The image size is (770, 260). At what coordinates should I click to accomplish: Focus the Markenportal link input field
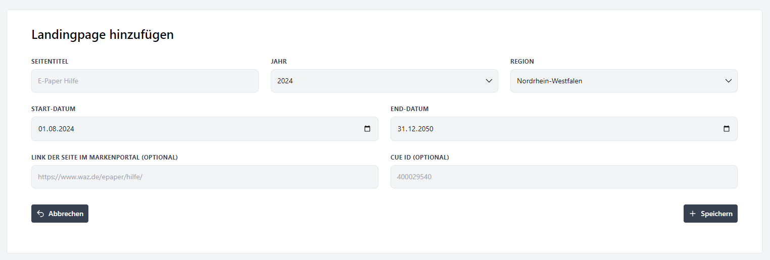204,177
